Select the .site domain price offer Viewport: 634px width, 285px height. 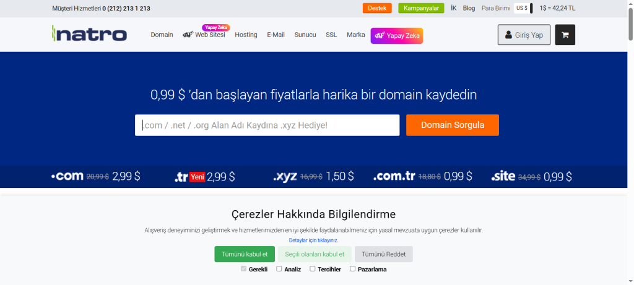click(531, 176)
